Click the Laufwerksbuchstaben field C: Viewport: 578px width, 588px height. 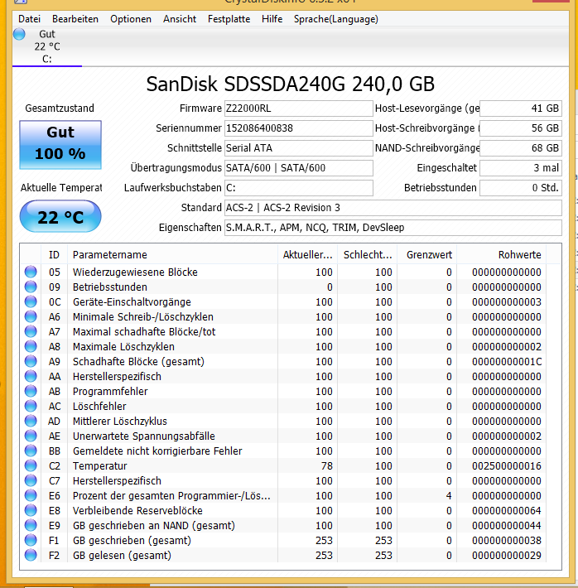(299, 188)
